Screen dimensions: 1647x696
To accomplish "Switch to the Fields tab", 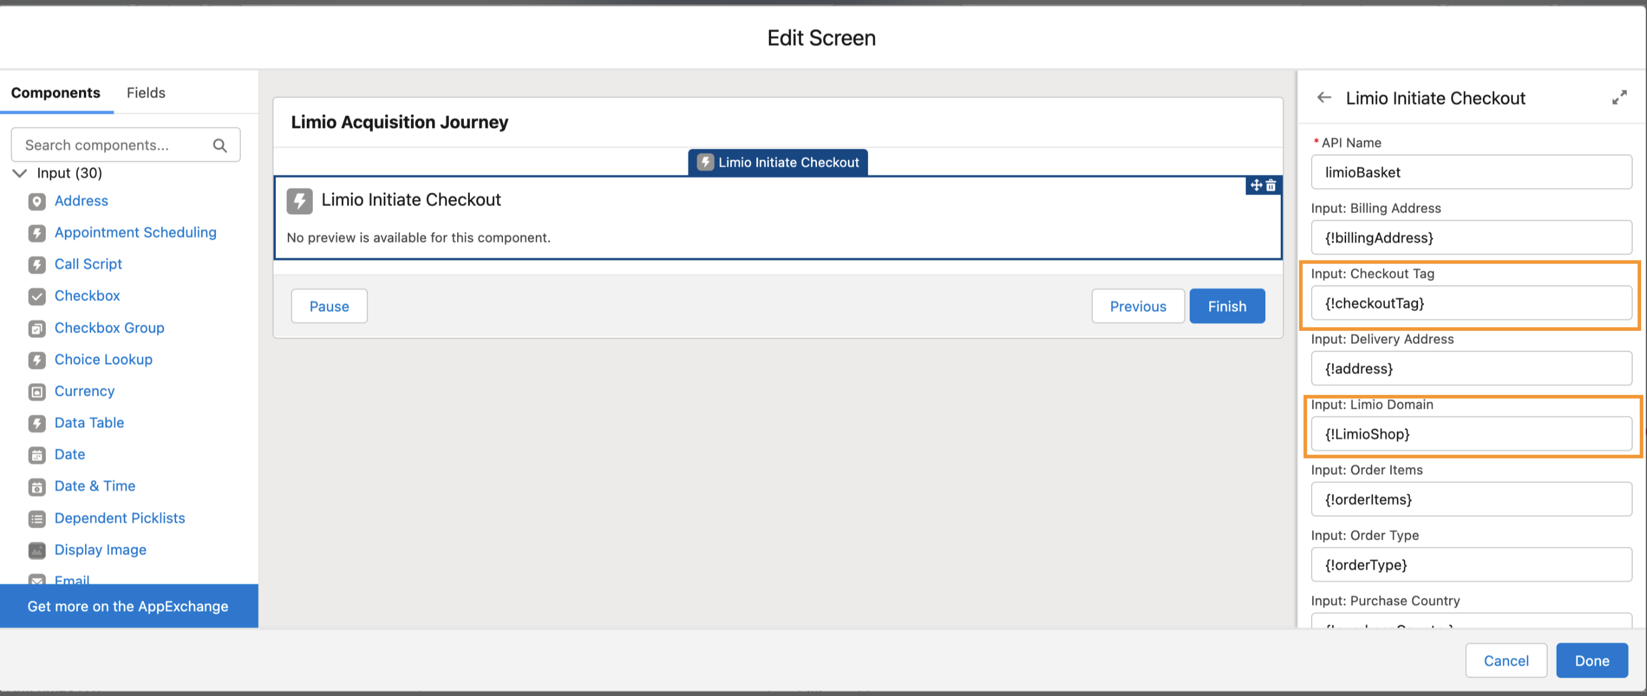I will [x=146, y=93].
